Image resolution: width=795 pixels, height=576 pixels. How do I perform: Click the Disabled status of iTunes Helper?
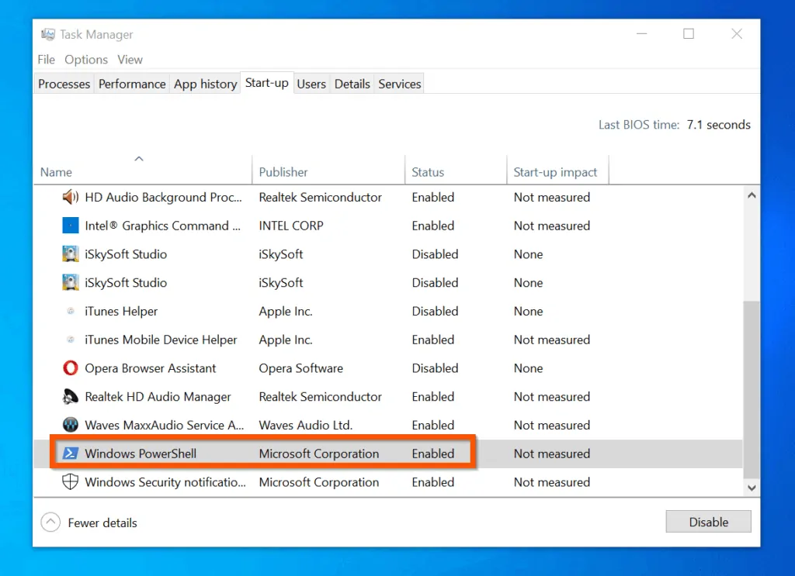click(x=435, y=312)
